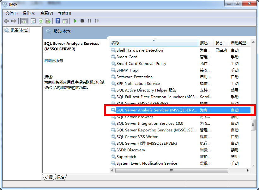Open the 操作(A) menu
Image resolution: width=259 pixels, height=190 pixels.
pyautogui.click(x=29, y=13)
